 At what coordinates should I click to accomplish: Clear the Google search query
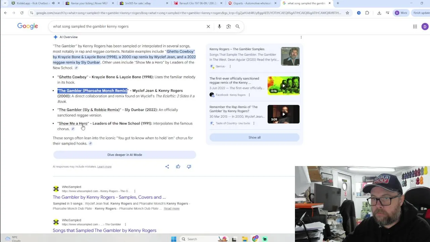[x=208, y=27]
